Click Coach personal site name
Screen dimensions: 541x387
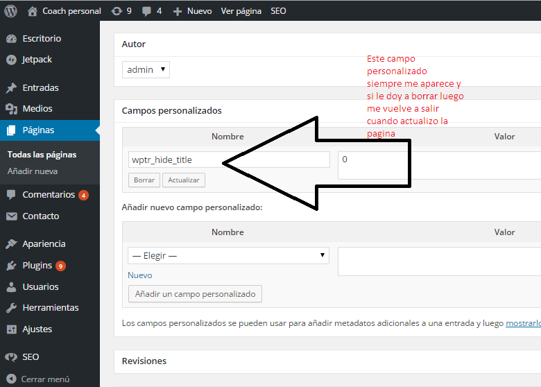71,11
